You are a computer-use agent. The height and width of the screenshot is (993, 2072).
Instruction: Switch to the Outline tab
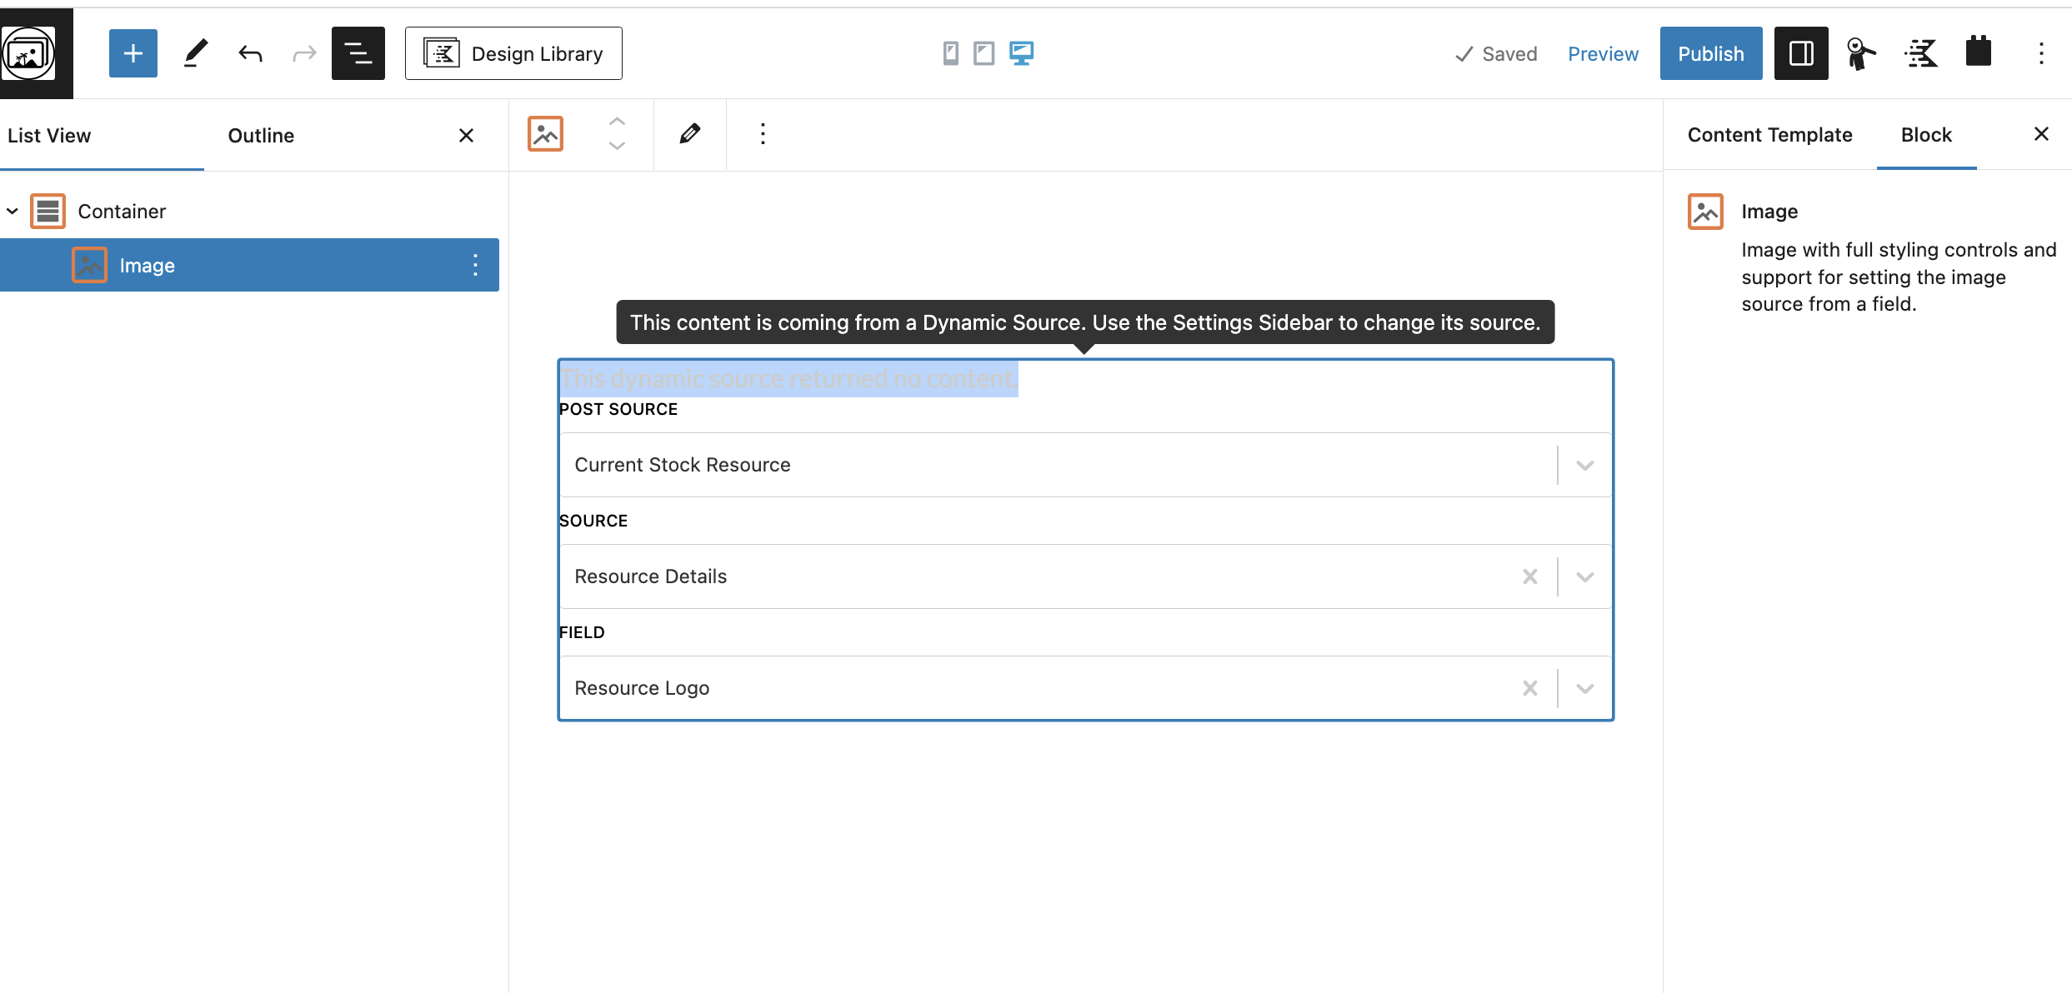point(261,136)
